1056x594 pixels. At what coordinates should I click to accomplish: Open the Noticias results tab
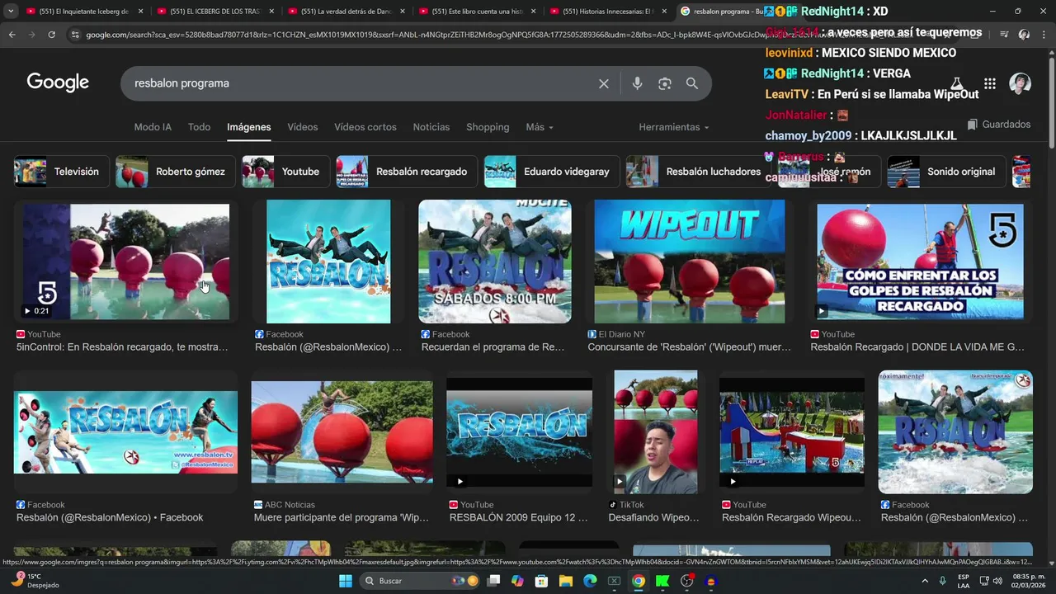(x=431, y=127)
